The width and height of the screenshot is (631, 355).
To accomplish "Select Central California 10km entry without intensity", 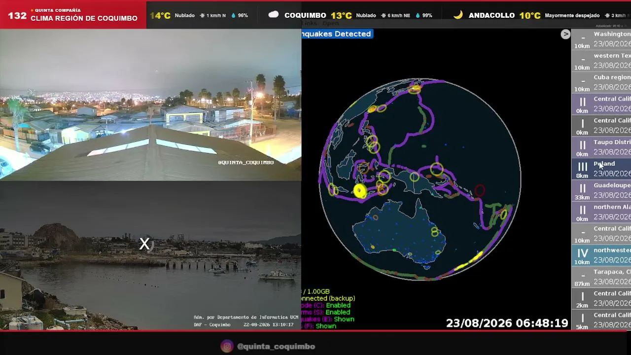I will click(601, 234).
